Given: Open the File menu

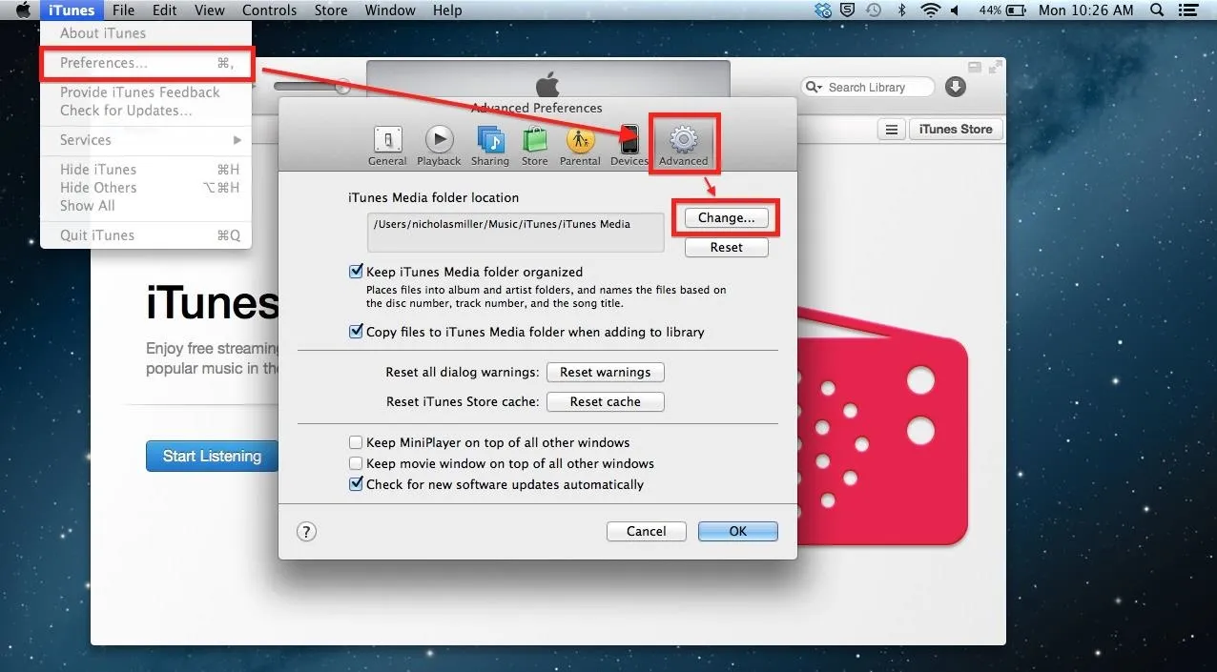Looking at the screenshot, I should (123, 10).
